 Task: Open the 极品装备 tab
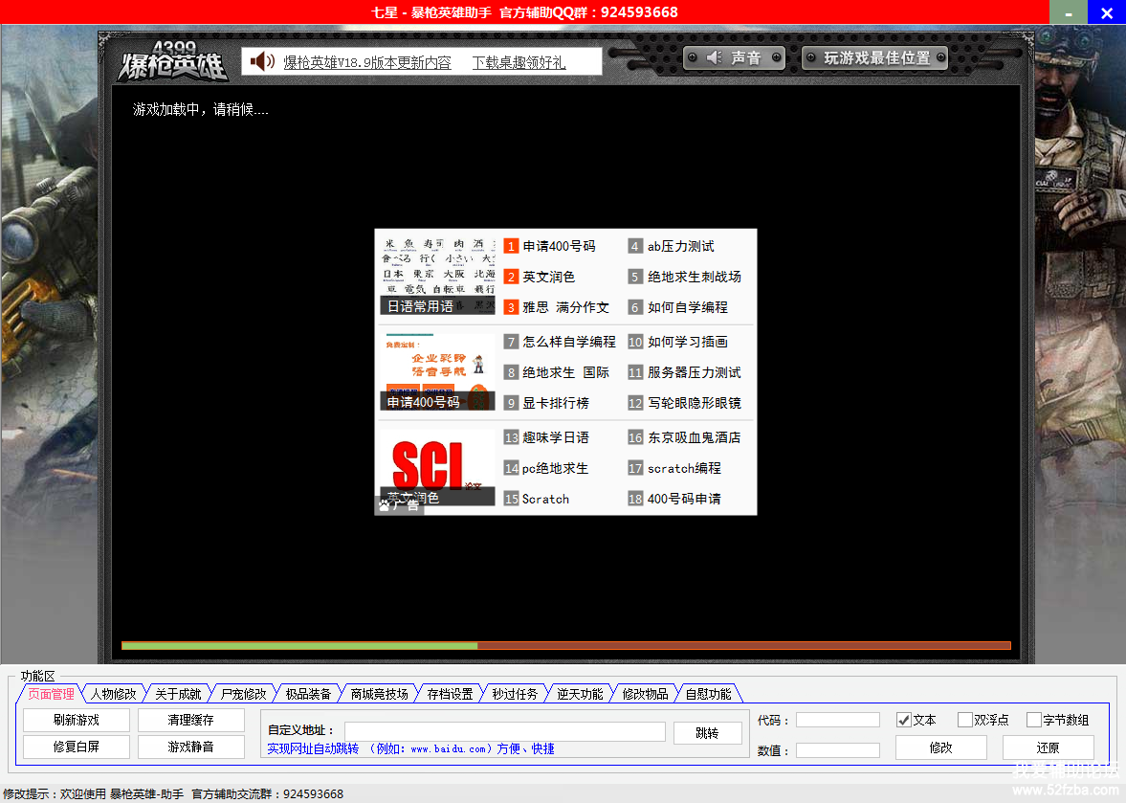click(308, 694)
